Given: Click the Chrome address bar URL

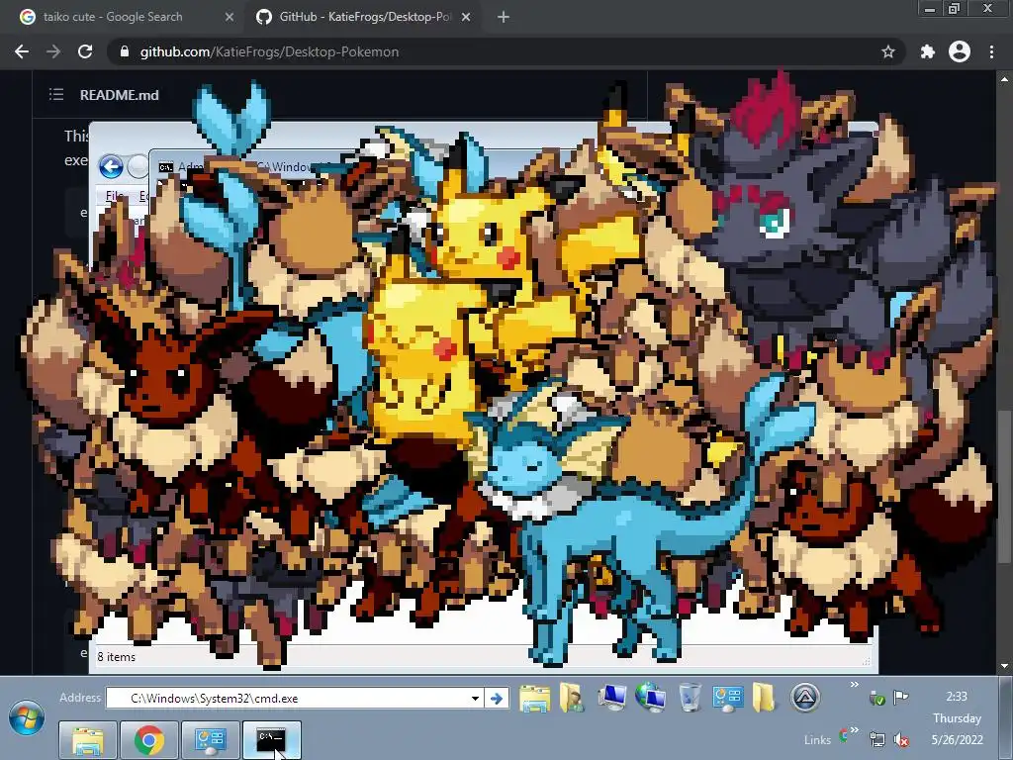Looking at the screenshot, I should click(269, 51).
